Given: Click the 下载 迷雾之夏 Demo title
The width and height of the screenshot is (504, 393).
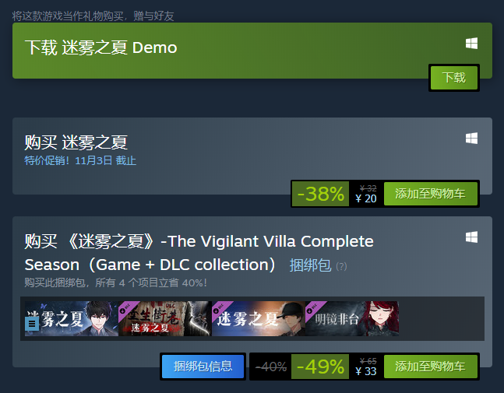Looking at the screenshot, I should point(101,47).
